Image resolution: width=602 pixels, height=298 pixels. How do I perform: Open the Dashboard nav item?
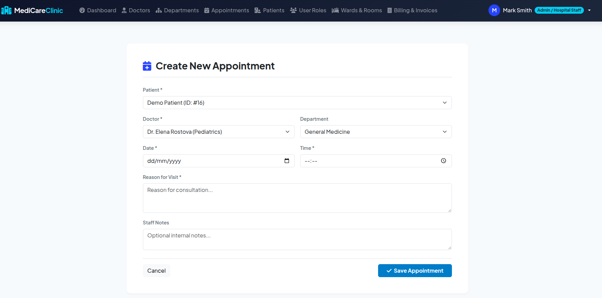click(x=98, y=11)
